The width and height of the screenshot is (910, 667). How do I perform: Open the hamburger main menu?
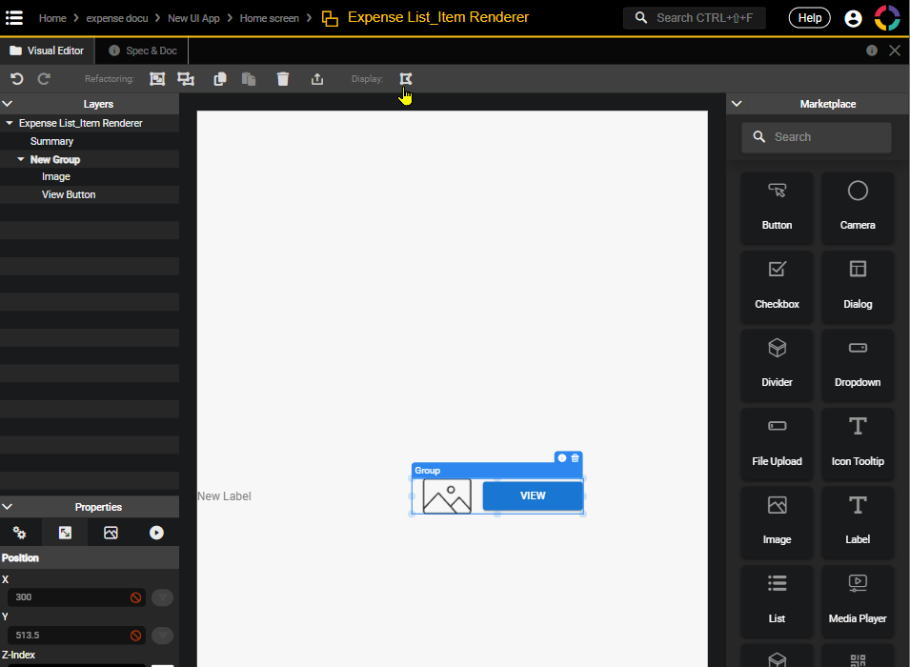coord(14,18)
